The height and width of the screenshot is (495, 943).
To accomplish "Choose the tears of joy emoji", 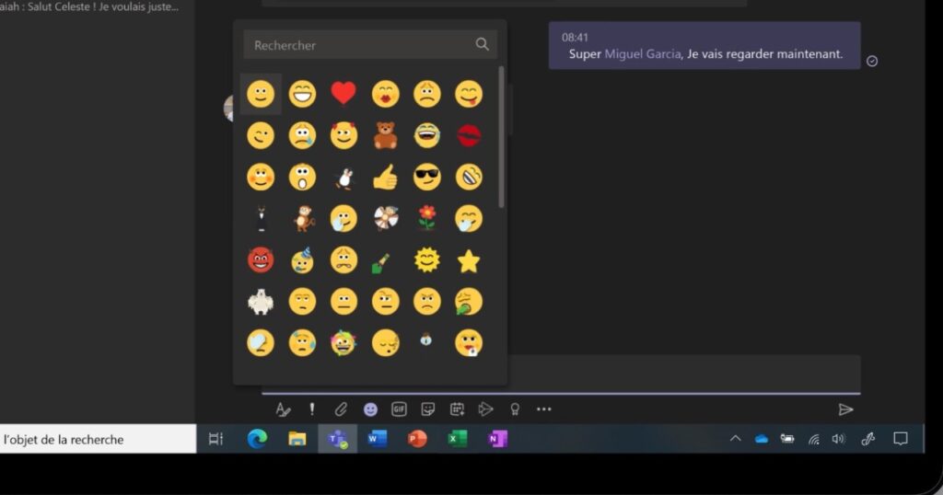I will click(x=427, y=136).
